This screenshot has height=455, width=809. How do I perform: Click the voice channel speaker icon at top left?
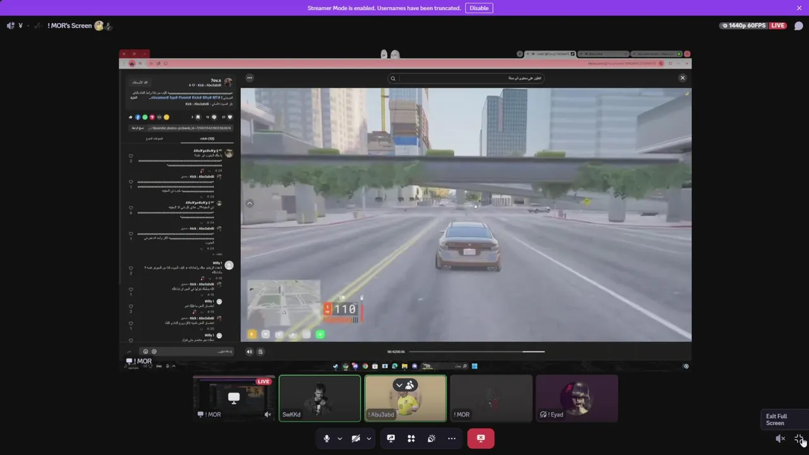tap(10, 26)
